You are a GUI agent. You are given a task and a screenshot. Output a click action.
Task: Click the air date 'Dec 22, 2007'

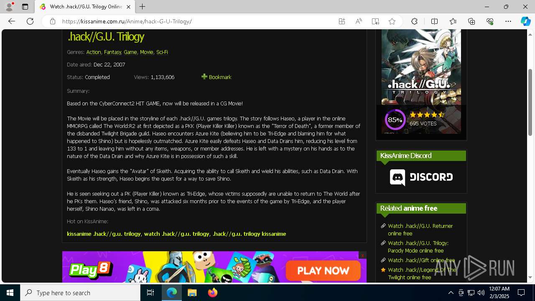click(x=109, y=65)
